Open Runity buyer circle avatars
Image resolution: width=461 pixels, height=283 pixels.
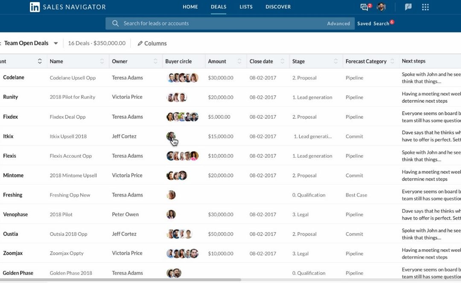coord(177,97)
